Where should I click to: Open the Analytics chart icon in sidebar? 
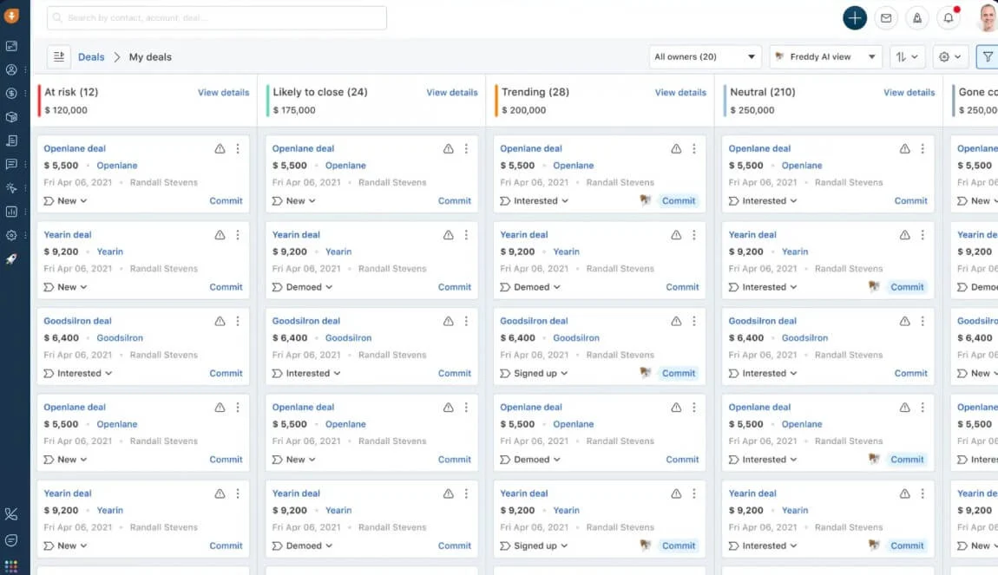(x=12, y=211)
